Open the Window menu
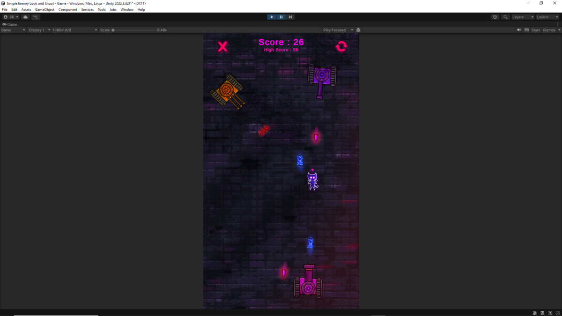Viewport: 562px width, 316px height. tap(126, 9)
